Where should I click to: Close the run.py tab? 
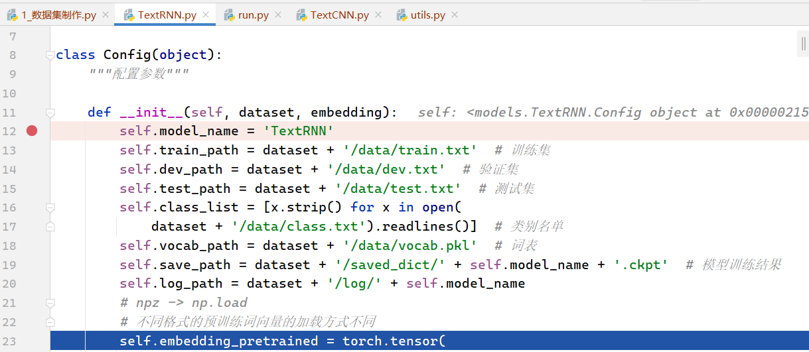(x=279, y=15)
